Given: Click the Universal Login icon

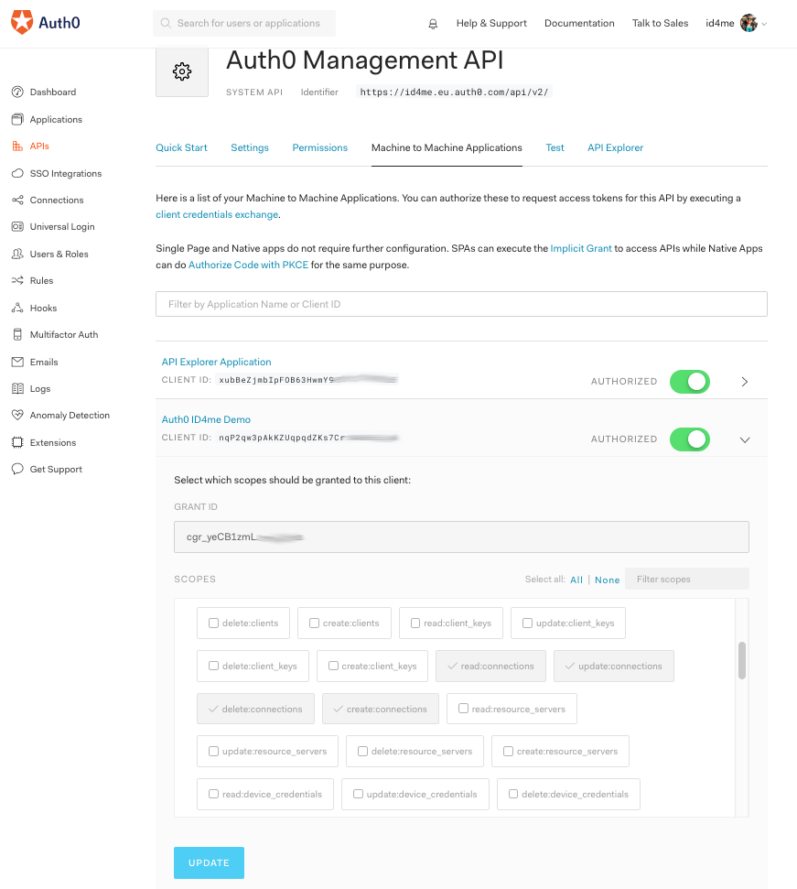Looking at the screenshot, I should click(17, 227).
